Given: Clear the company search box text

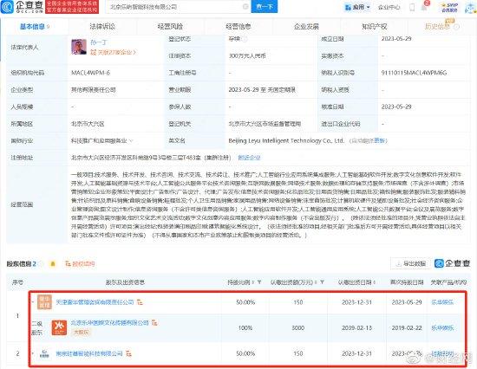Looking at the screenshot, I should pos(245,7).
